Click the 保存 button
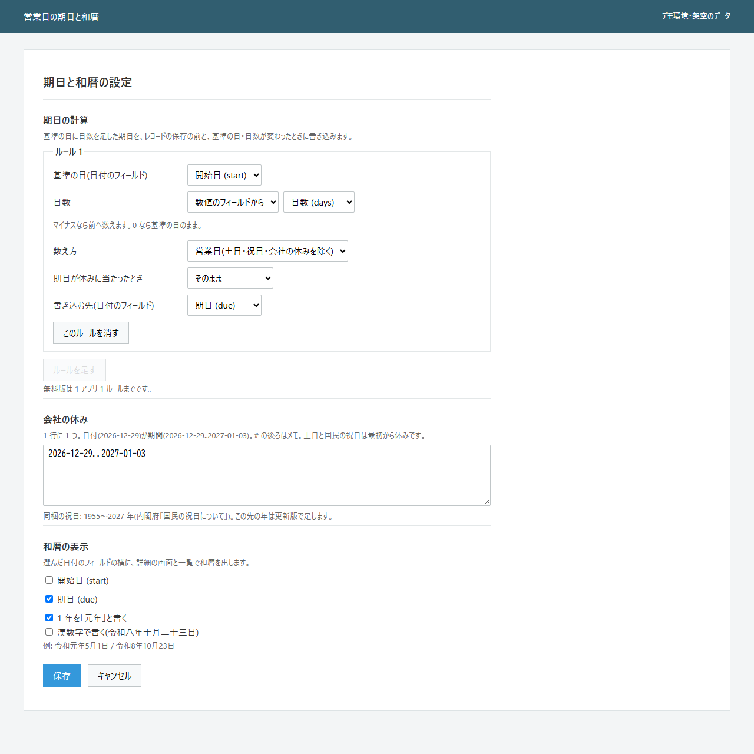This screenshot has height=754, width=754. coord(62,676)
